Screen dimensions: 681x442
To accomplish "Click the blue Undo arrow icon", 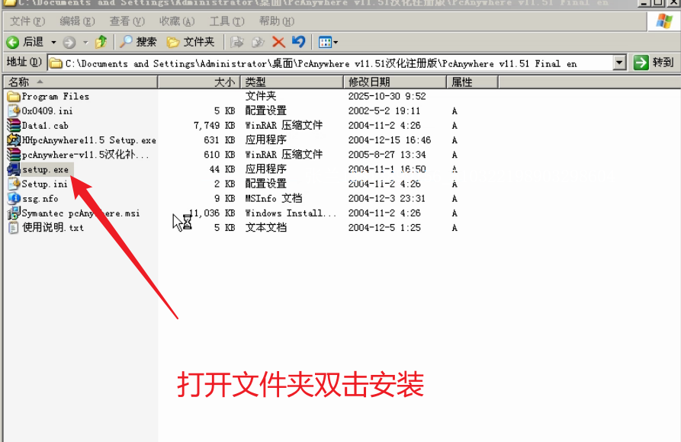I will tap(299, 42).
